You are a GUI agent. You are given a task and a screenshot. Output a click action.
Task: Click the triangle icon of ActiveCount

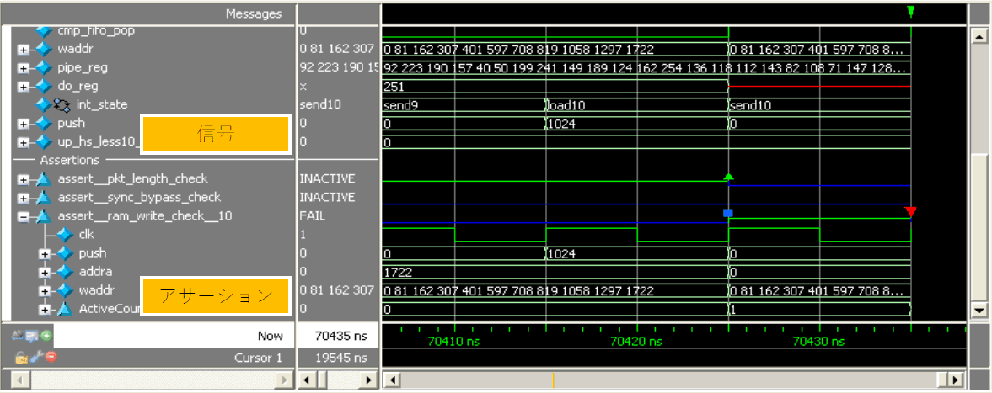point(65,310)
